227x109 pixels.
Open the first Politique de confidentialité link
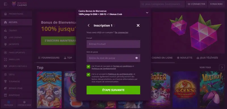pos(104,69)
